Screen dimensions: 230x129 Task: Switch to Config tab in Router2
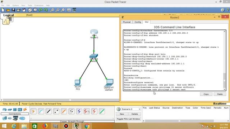[x=138, y=22]
